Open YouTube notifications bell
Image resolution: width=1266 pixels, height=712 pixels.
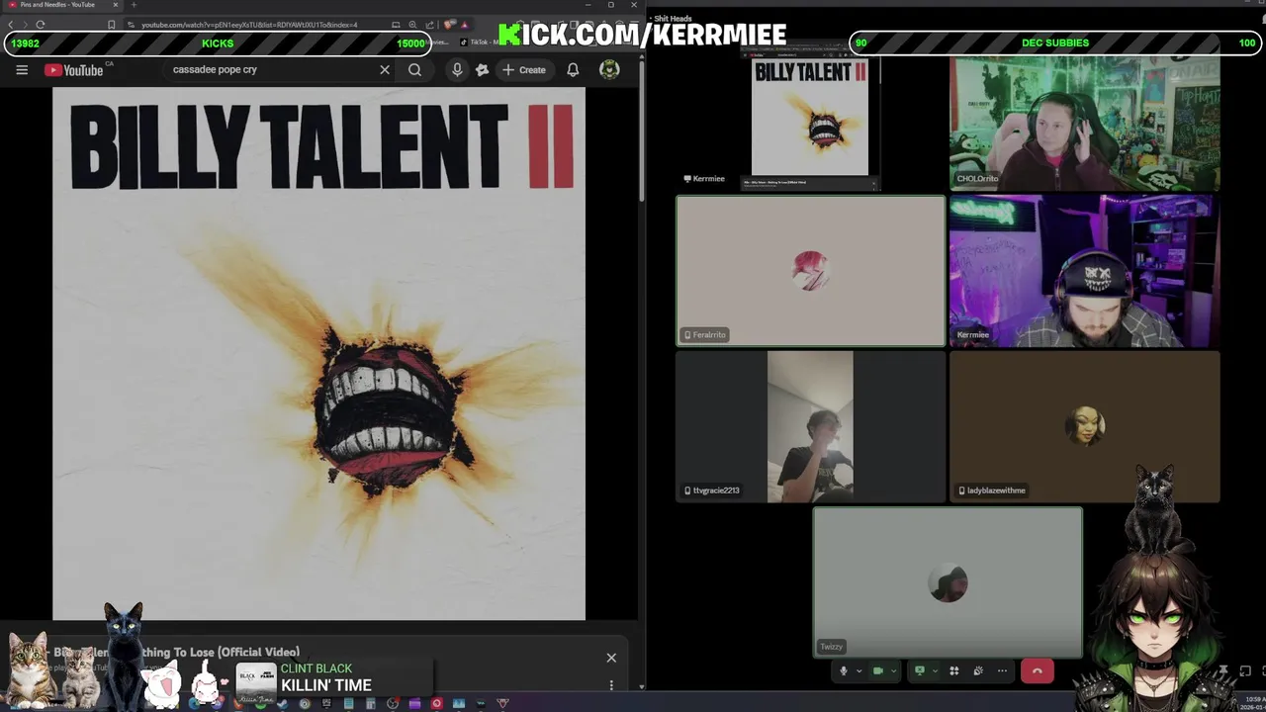click(x=573, y=70)
